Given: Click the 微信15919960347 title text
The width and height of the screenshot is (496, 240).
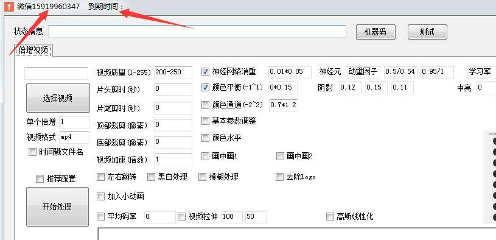Looking at the screenshot, I should click(x=49, y=6).
